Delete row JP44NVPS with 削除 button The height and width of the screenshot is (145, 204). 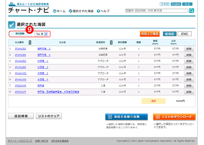pyautogui.click(x=189, y=79)
